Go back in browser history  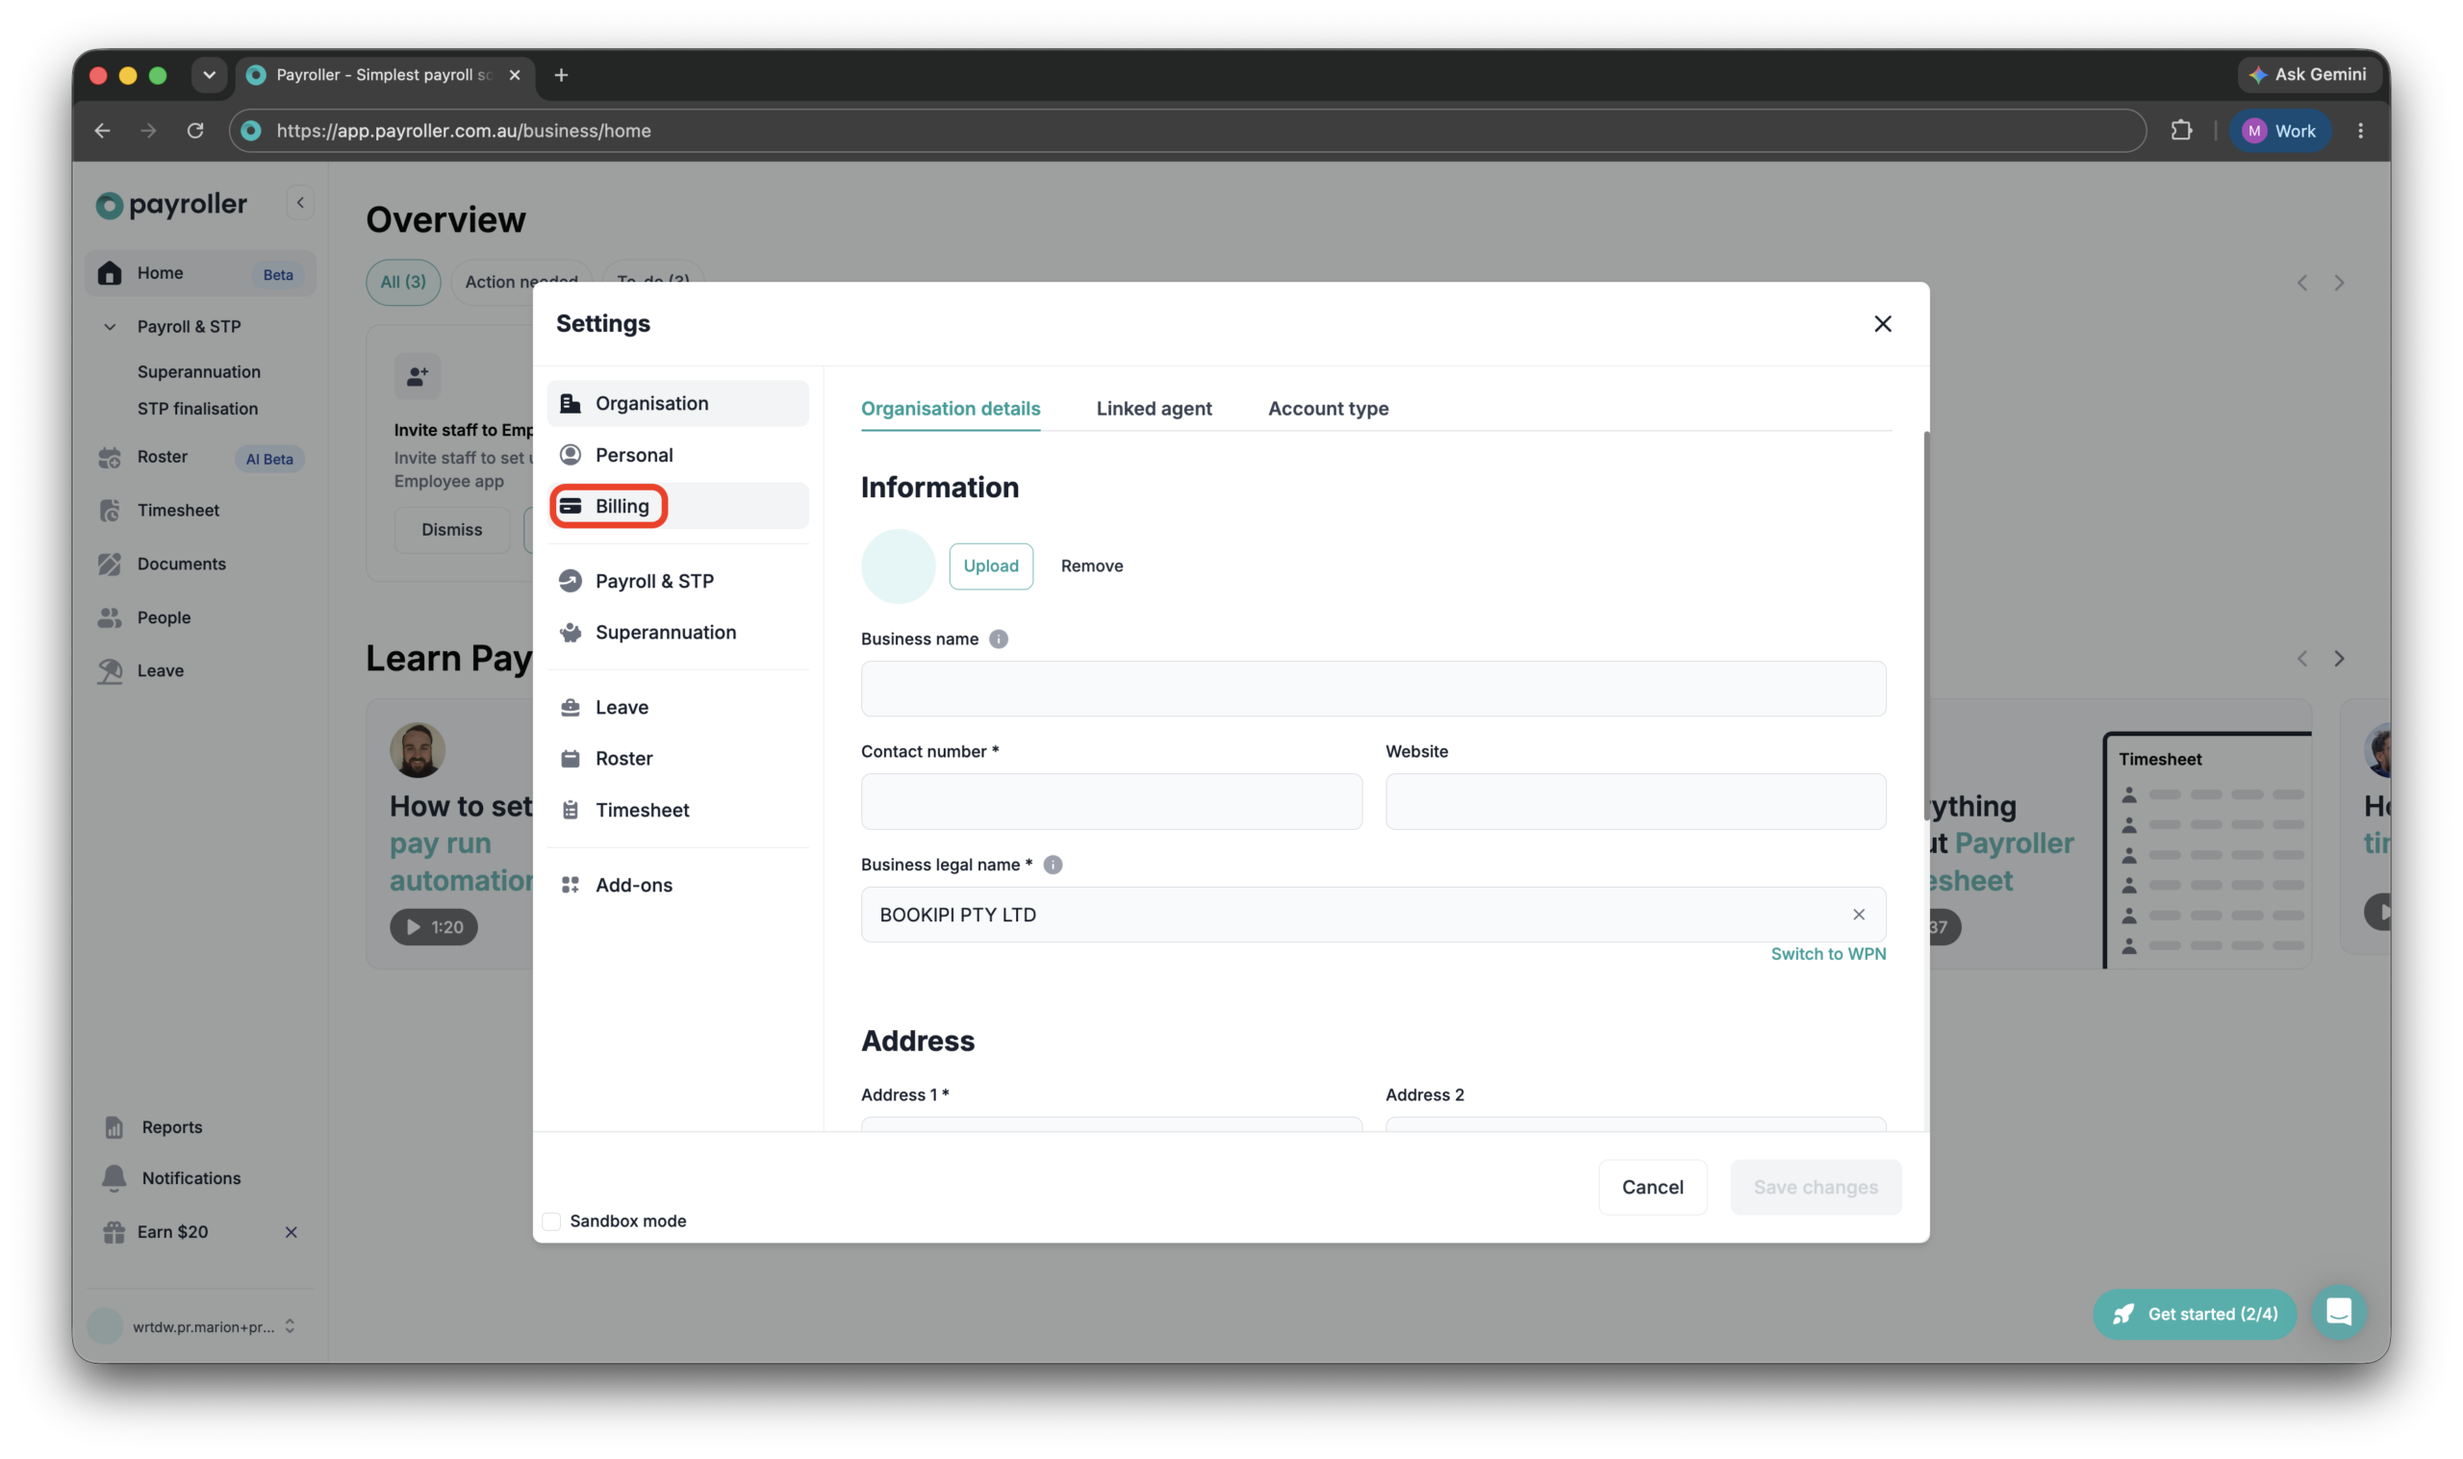(x=102, y=131)
